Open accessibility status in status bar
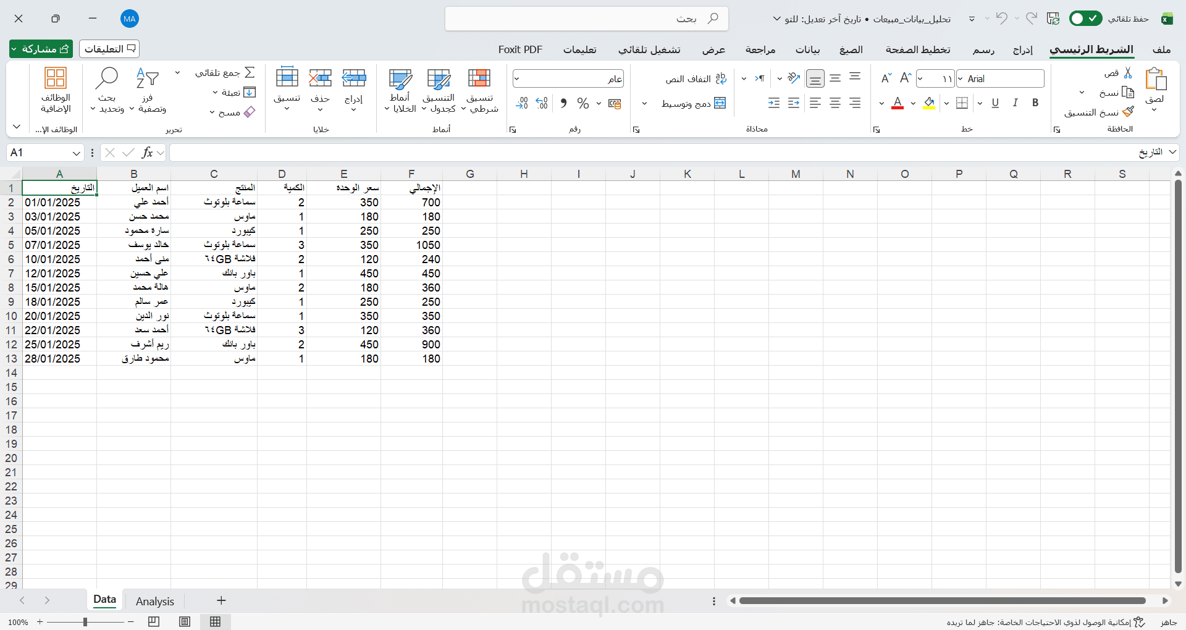This screenshot has height=630, width=1186. tap(1045, 622)
